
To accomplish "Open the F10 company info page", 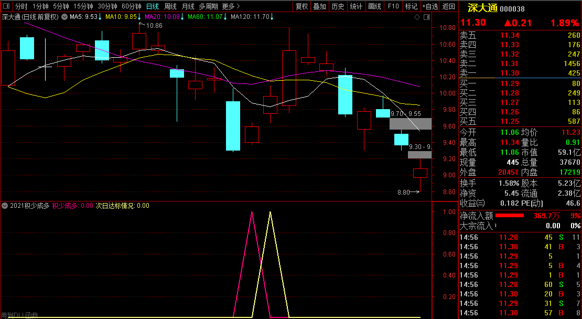I will (393, 6).
